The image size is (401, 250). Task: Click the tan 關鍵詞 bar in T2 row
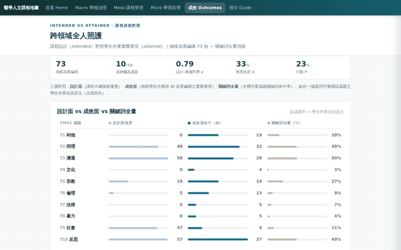coord(282,147)
